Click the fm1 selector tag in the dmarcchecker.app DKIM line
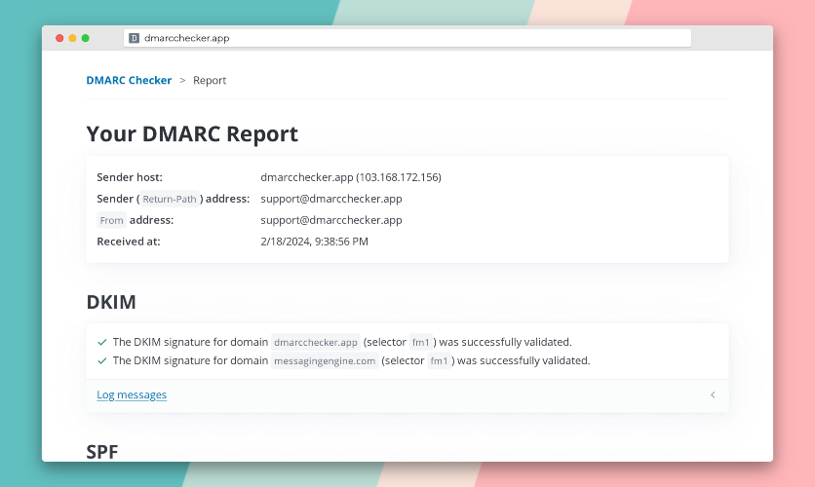815x487 pixels. (x=421, y=342)
